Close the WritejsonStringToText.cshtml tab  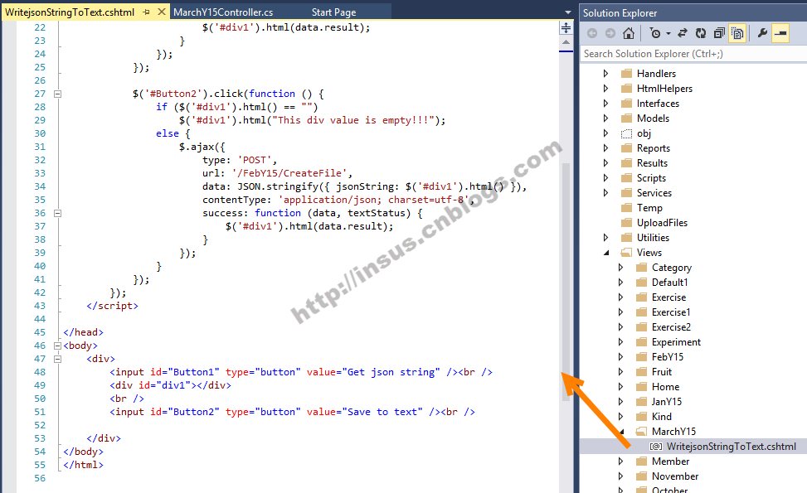tap(161, 12)
